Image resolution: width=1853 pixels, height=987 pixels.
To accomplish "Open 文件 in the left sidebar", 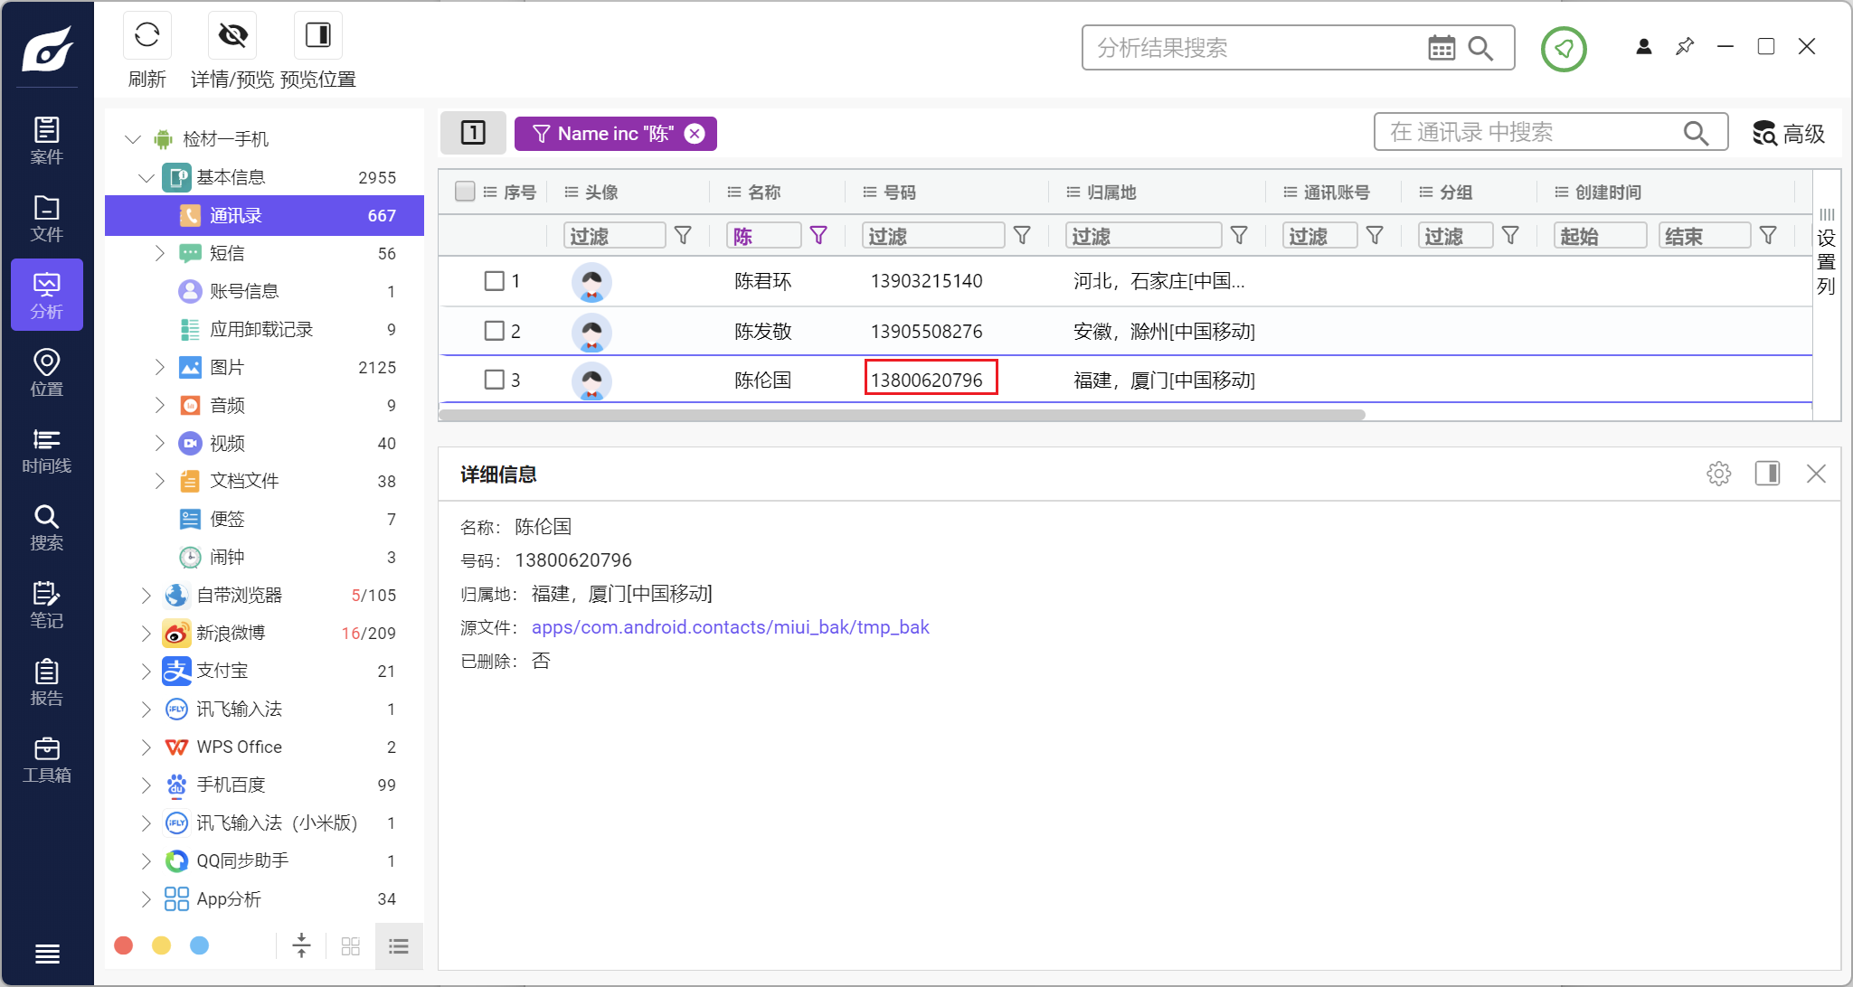I will click(47, 218).
